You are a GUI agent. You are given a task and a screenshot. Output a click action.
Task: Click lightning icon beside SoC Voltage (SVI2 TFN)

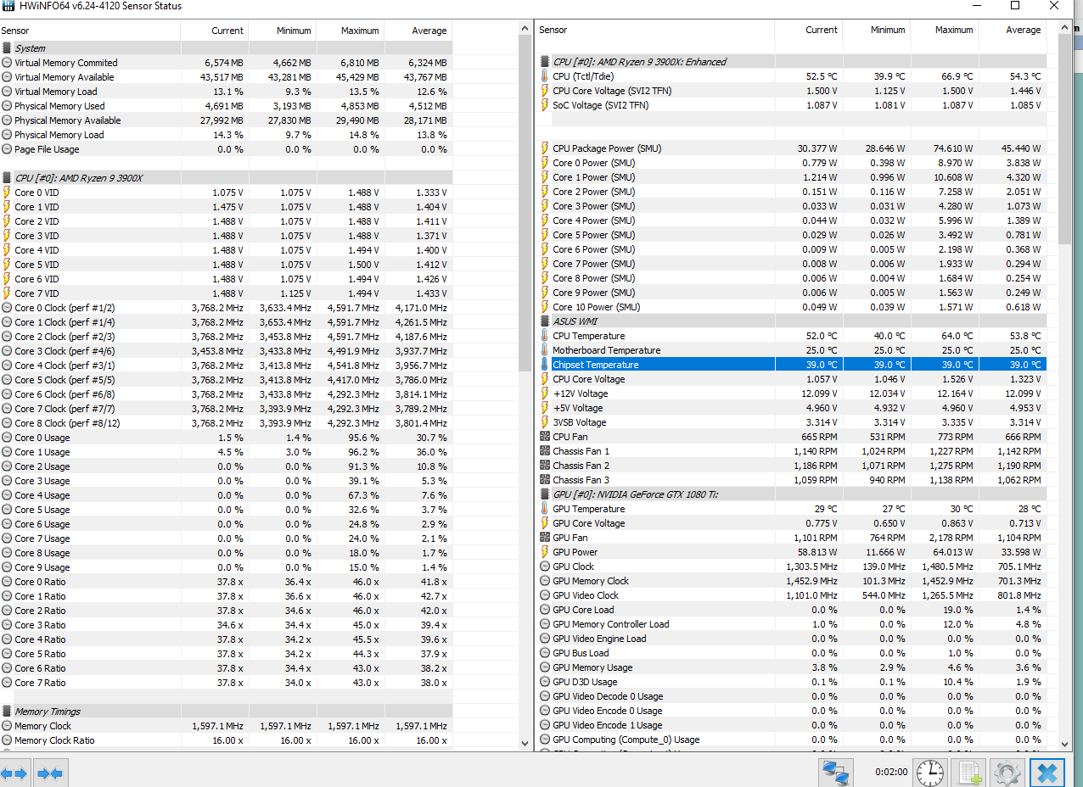tap(545, 105)
